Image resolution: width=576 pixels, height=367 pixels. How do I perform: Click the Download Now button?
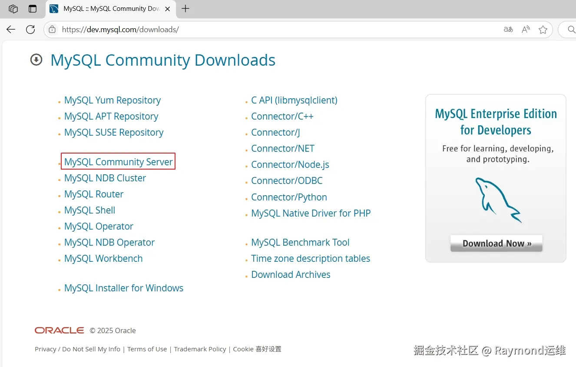(497, 243)
